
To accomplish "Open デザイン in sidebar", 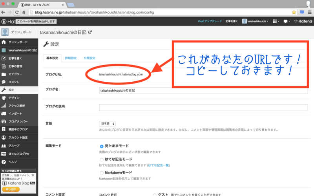I will [19, 98].
